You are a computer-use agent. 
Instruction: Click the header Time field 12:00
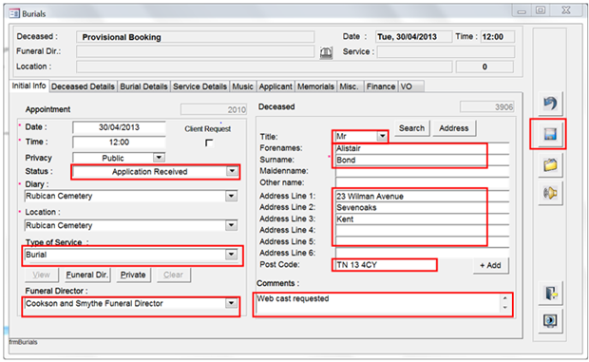click(498, 37)
